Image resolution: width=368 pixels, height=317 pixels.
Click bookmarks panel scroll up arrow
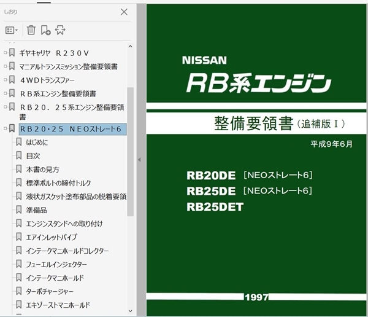coord(130,46)
